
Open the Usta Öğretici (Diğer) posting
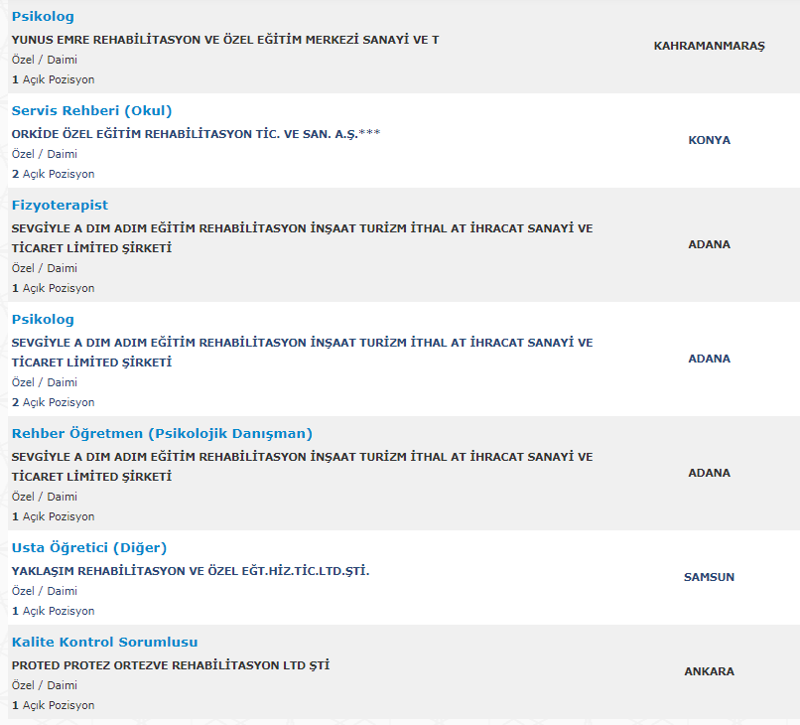88,548
